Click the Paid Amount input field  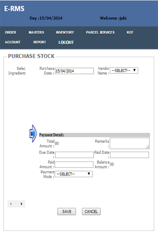(74, 165)
